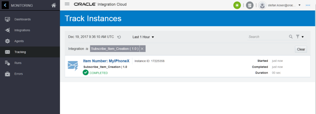The height and width of the screenshot is (114, 316).
Task: Click the Agents gear icon
Action: (7, 41)
